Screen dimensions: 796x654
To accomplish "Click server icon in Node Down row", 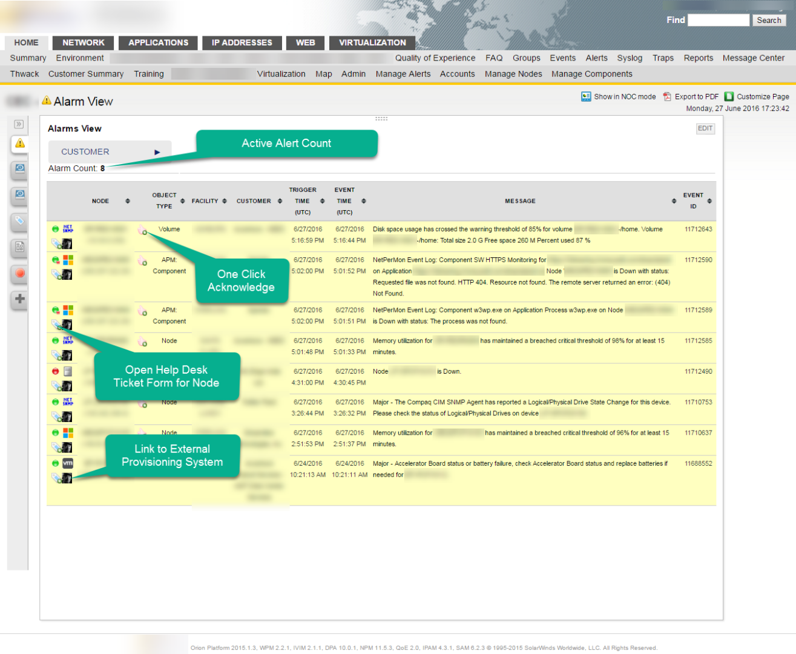I will tap(68, 371).
